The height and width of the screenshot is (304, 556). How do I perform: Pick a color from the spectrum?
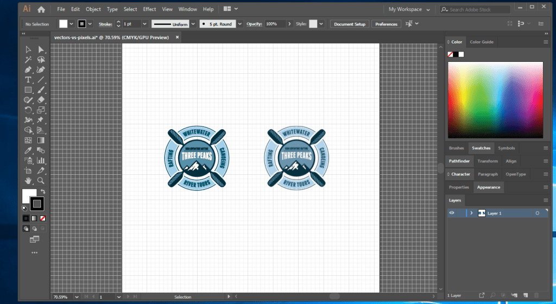tap(495, 100)
